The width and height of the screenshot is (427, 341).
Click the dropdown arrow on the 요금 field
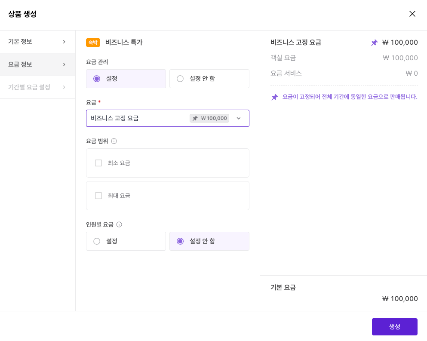pos(239,118)
